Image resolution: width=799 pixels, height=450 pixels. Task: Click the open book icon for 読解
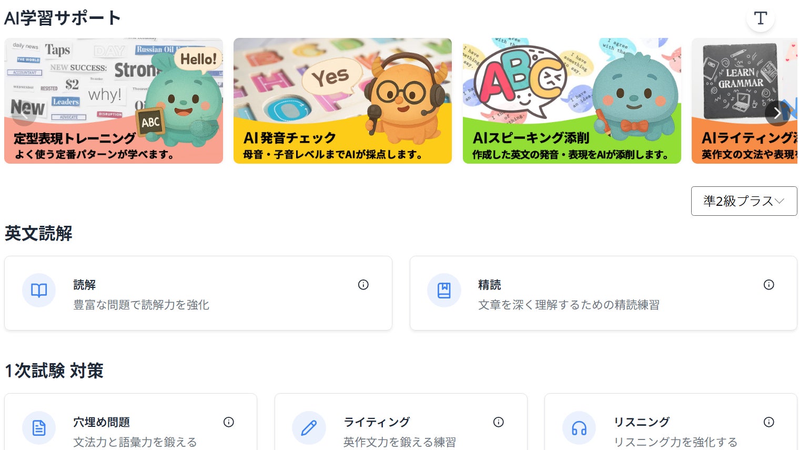pyautogui.click(x=39, y=290)
